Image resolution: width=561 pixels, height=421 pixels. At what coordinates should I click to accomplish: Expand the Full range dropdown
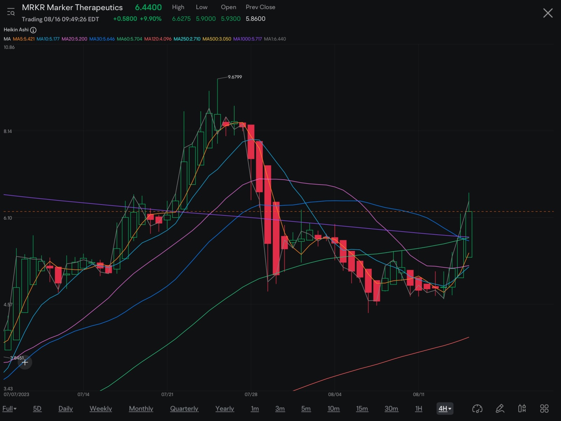click(x=9, y=408)
